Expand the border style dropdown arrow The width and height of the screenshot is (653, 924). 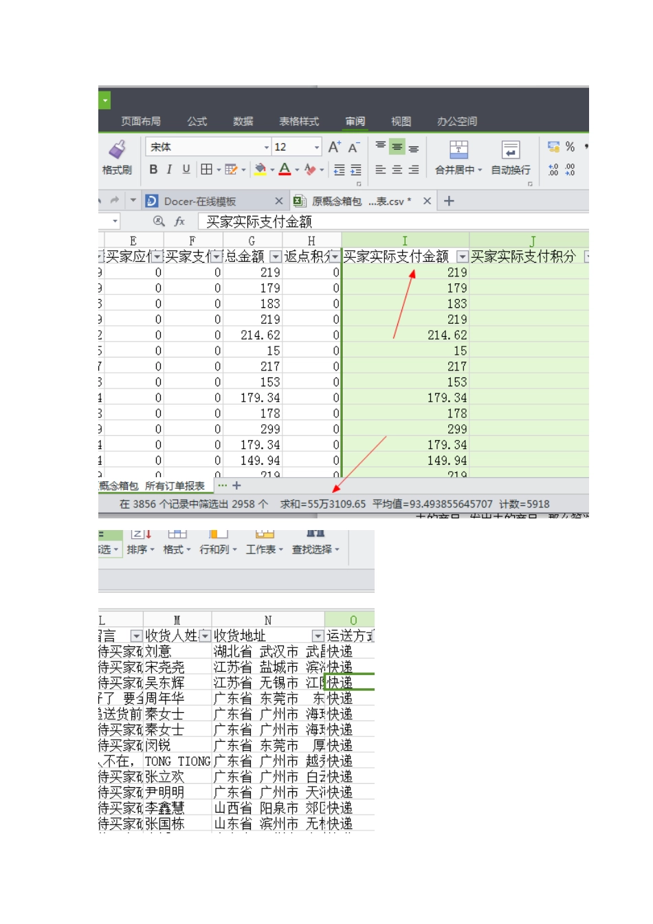pyautogui.click(x=219, y=170)
